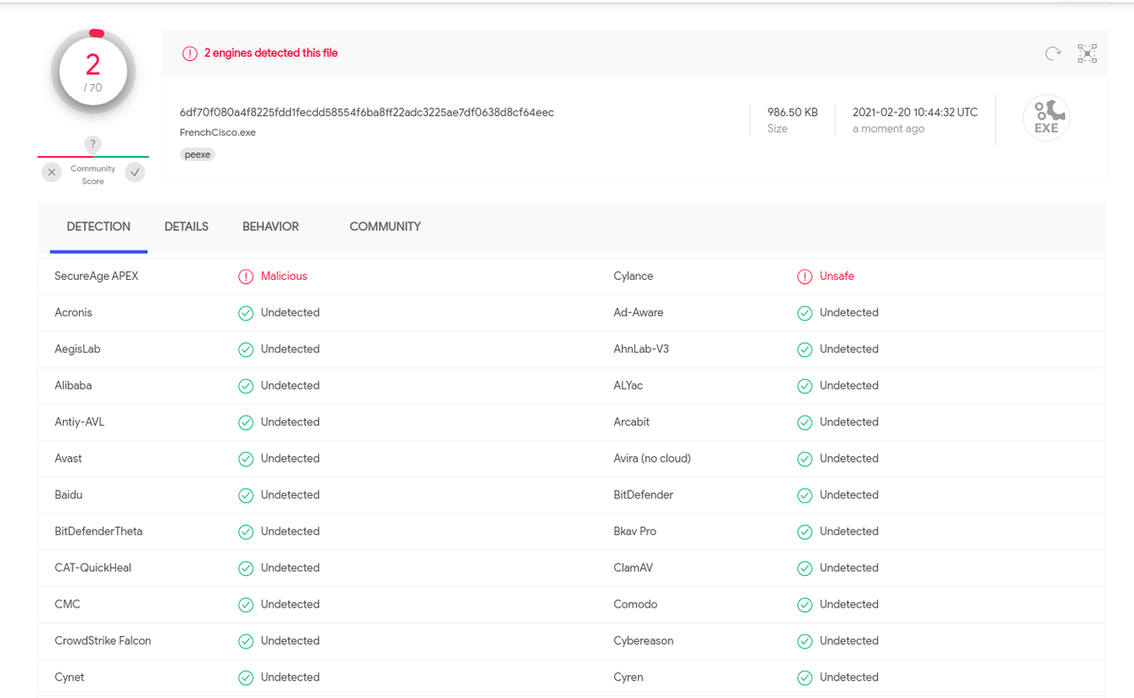Click the Undetected result for CMC
The image size is (1134, 698).
pyautogui.click(x=291, y=604)
